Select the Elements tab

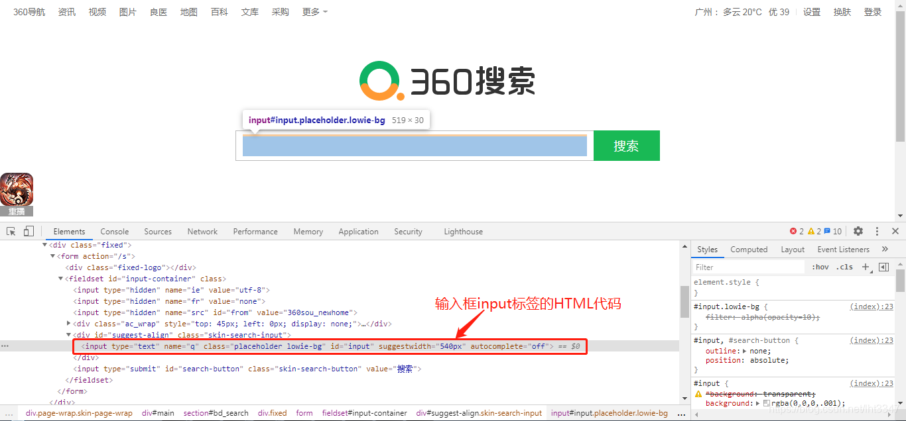click(69, 232)
